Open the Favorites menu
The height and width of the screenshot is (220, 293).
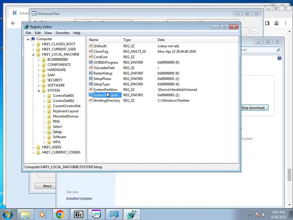click(62, 33)
